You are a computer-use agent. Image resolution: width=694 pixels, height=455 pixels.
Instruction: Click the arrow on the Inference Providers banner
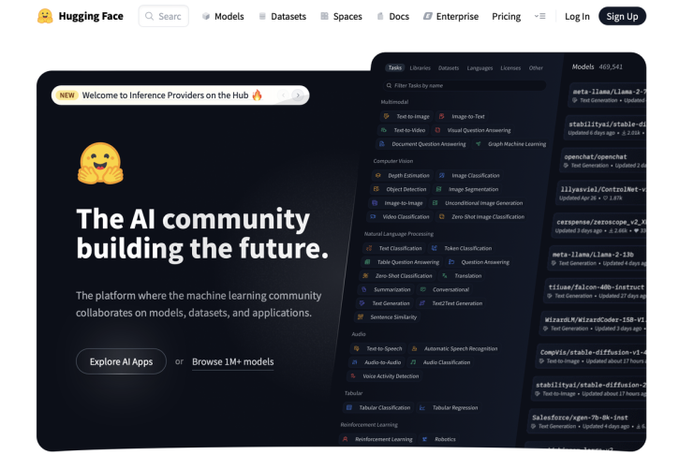[298, 95]
